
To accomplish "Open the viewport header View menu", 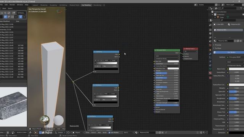I will point(47,129).
